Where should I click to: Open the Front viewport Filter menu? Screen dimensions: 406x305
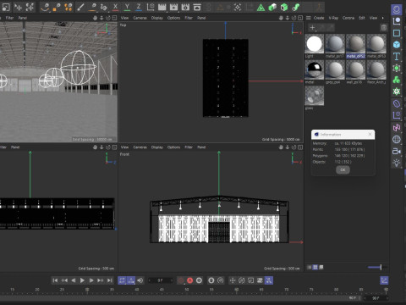tap(189, 147)
